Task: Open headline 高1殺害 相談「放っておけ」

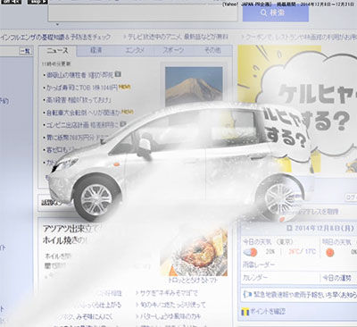Action: point(79,100)
